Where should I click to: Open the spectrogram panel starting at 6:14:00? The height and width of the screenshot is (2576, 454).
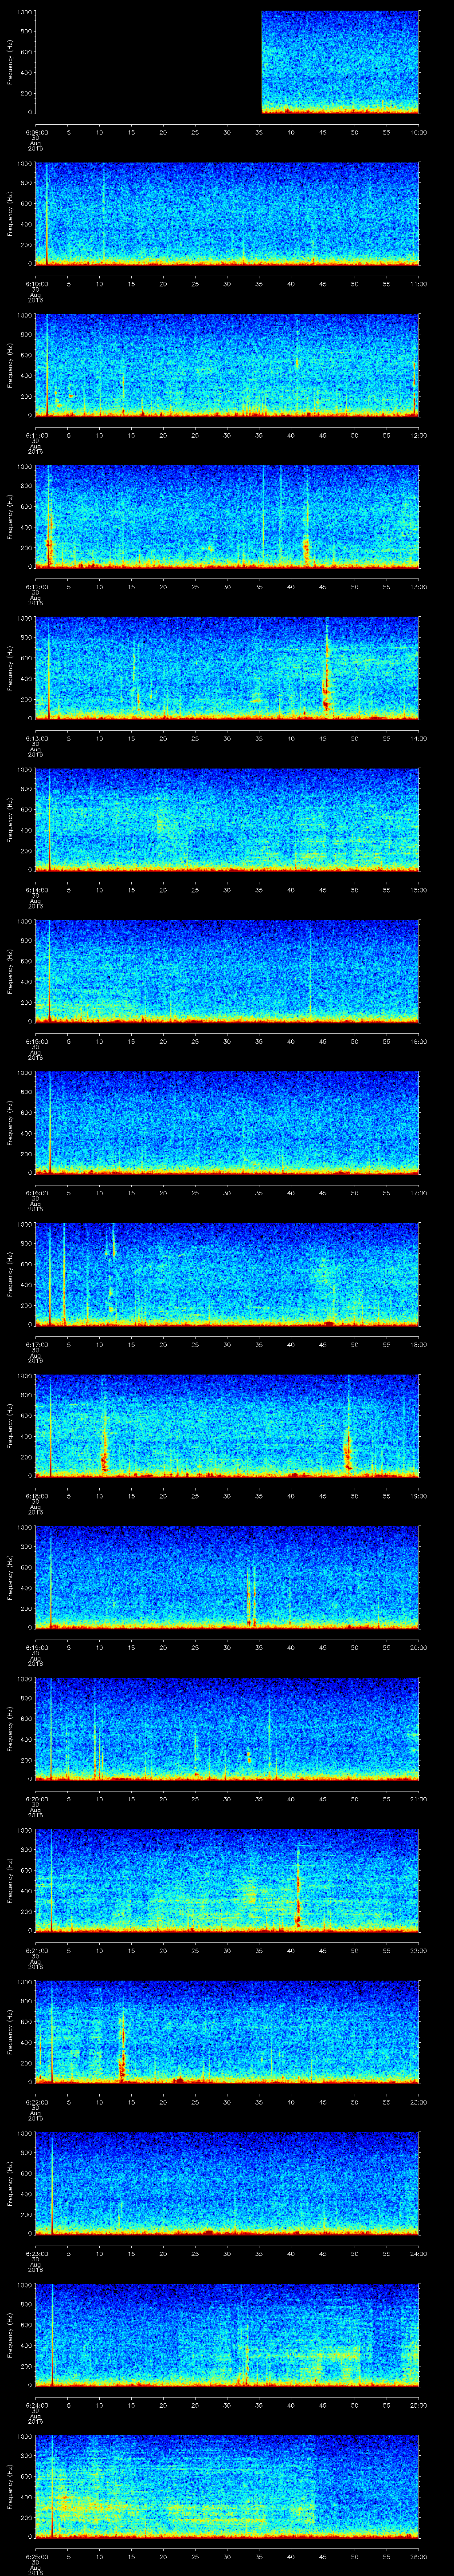click(x=227, y=819)
